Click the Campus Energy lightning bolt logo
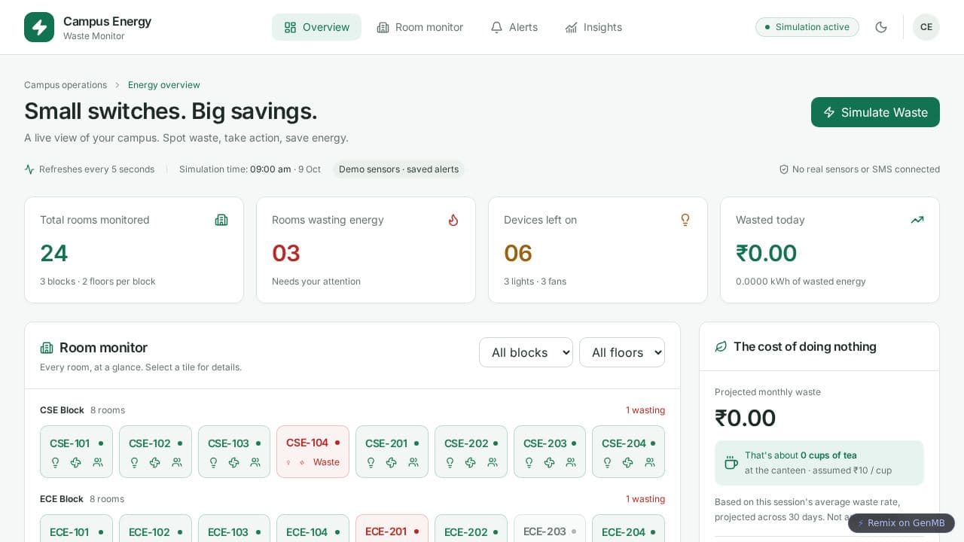964x542 pixels. point(39,27)
